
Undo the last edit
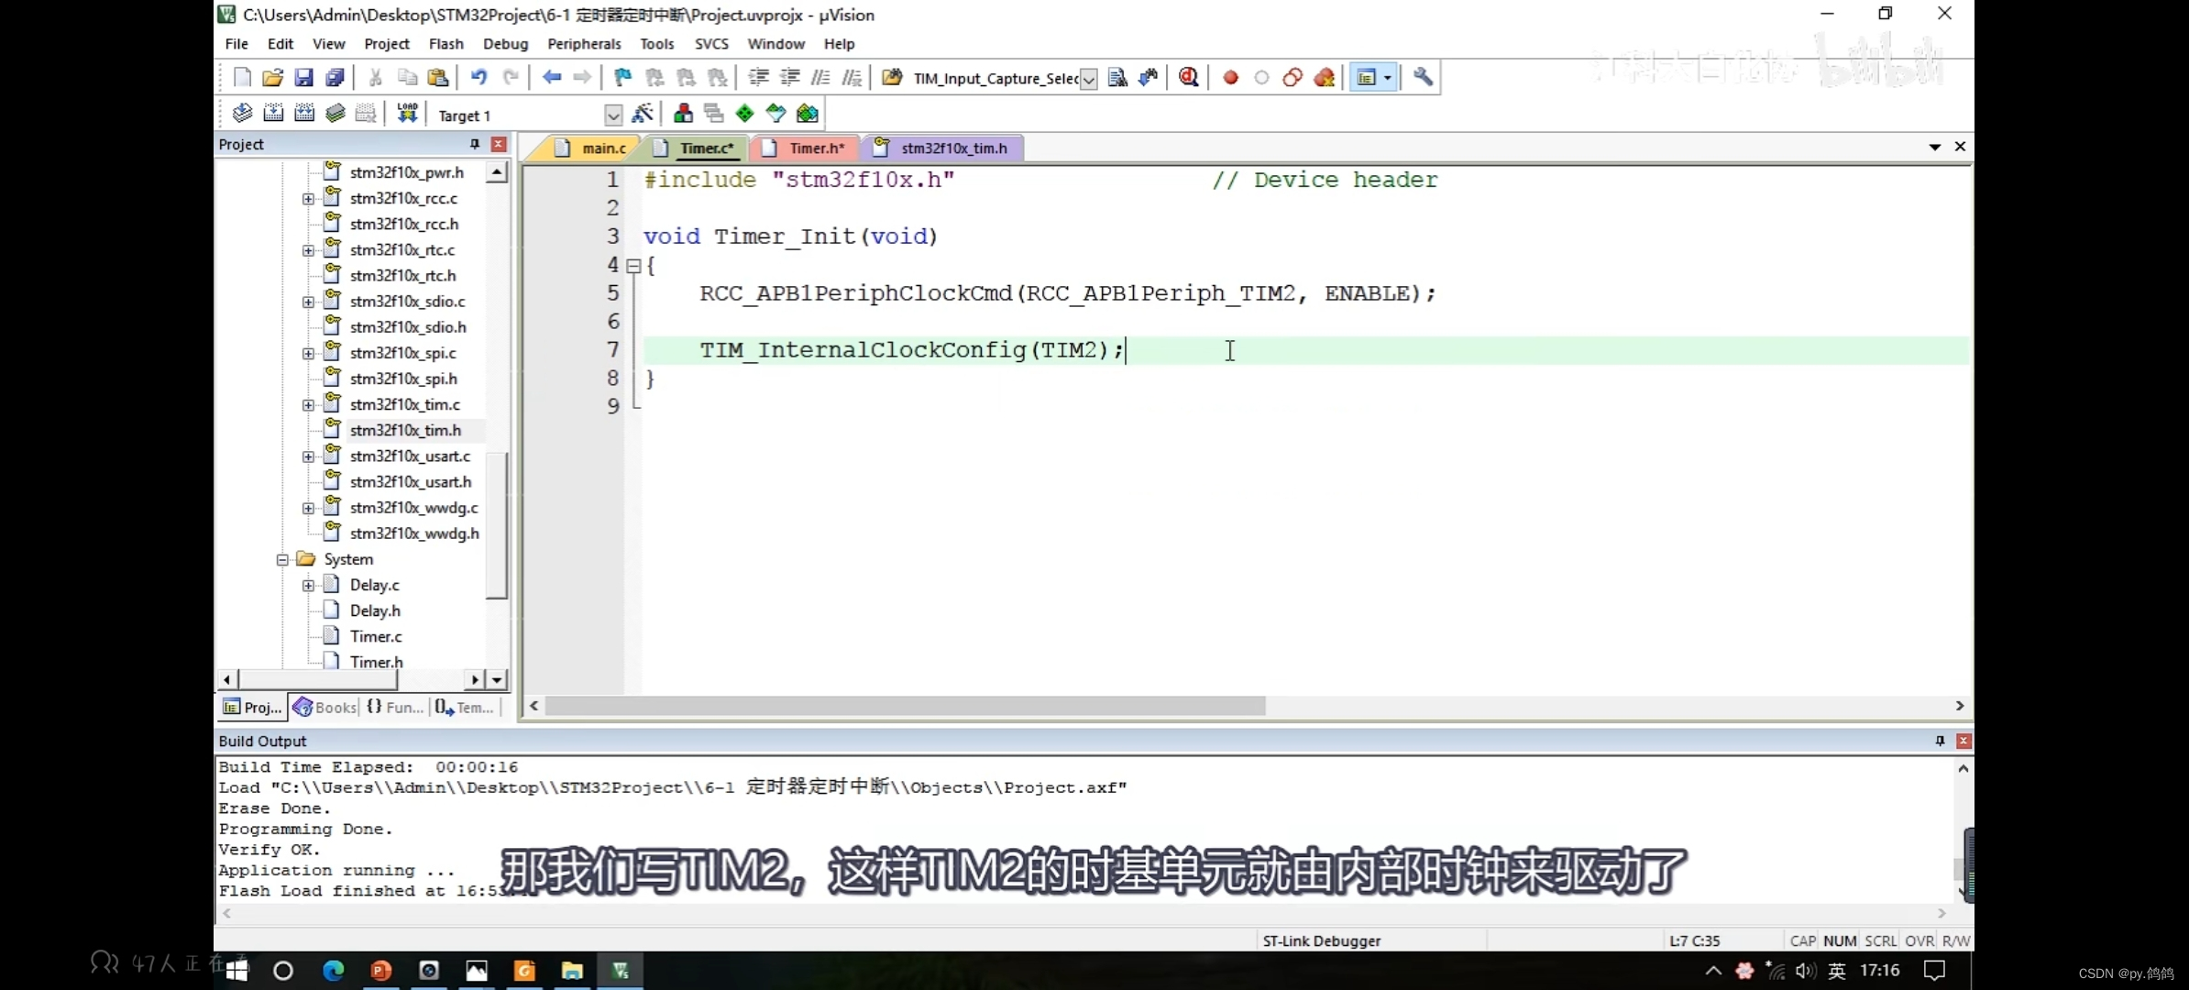pos(478,78)
